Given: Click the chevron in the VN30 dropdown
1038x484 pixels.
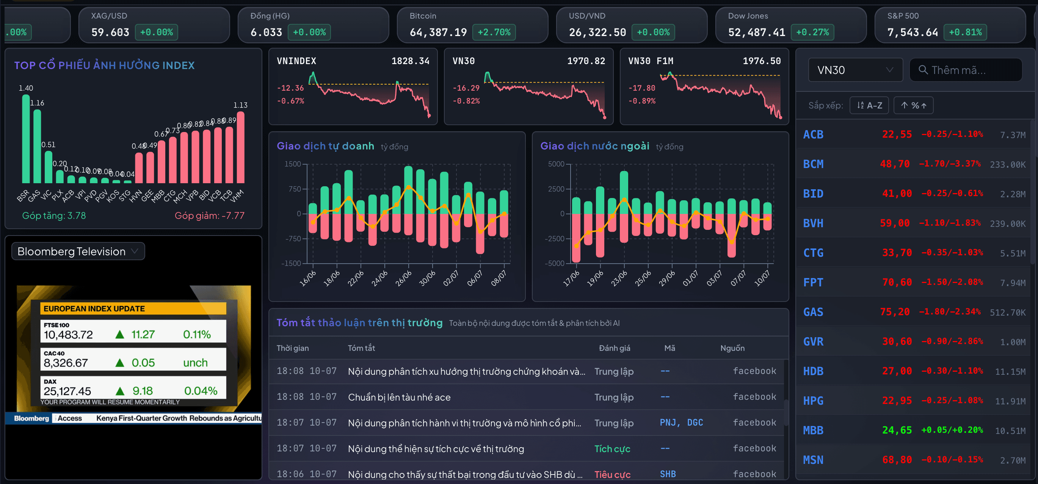Looking at the screenshot, I should coord(890,70).
